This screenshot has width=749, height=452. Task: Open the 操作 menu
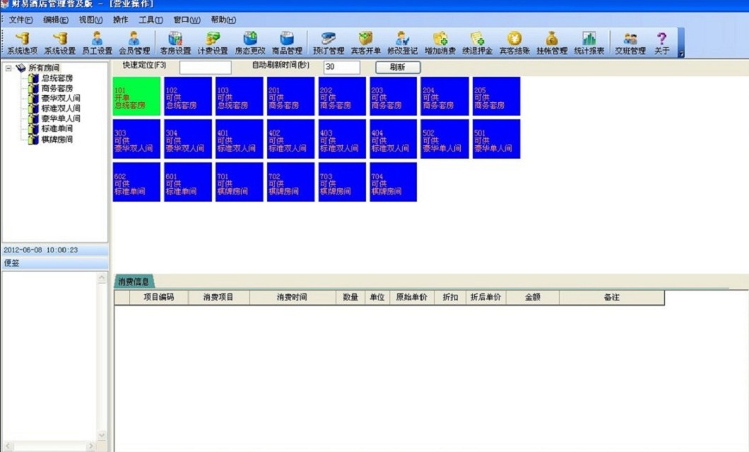pyautogui.click(x=120, y=20)
